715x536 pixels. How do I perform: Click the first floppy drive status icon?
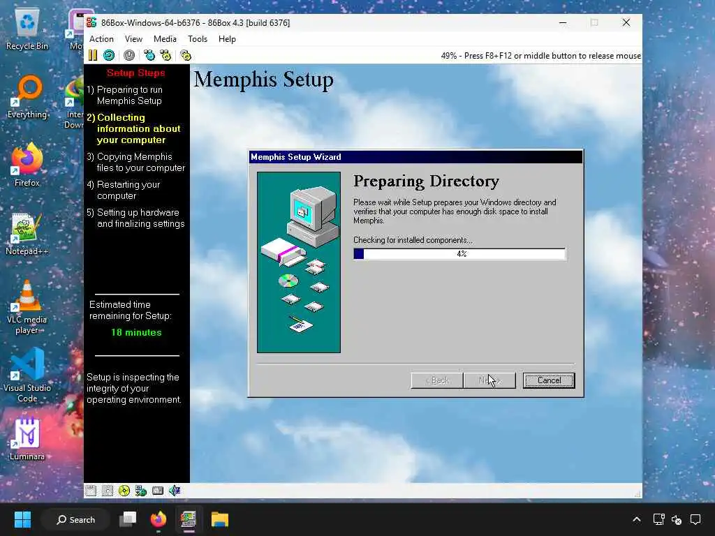click(91, 491)
